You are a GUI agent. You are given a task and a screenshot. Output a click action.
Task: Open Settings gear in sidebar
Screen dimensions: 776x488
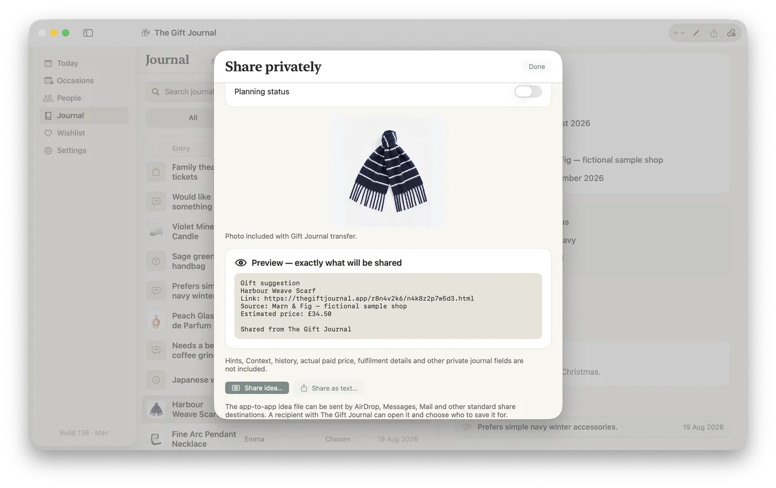click(x=48, y=151)
